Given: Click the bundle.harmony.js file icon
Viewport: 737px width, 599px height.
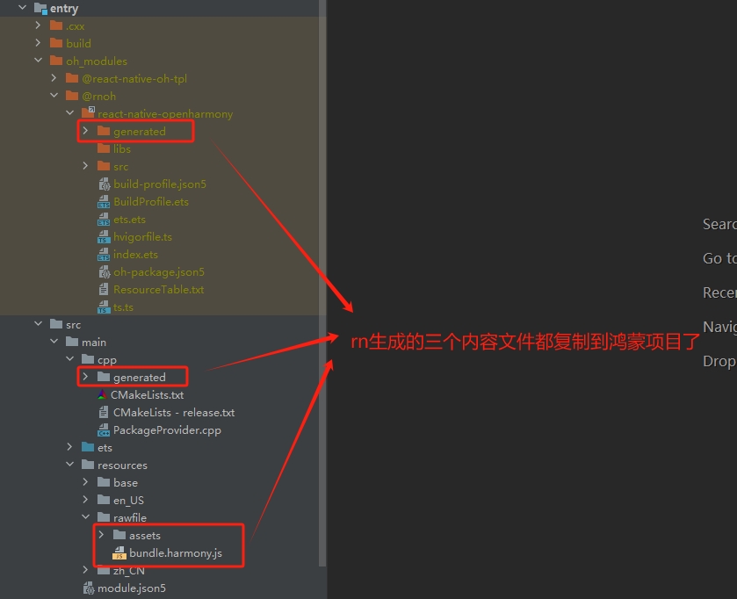Looking at the screenshot, I should pos(119,553).
